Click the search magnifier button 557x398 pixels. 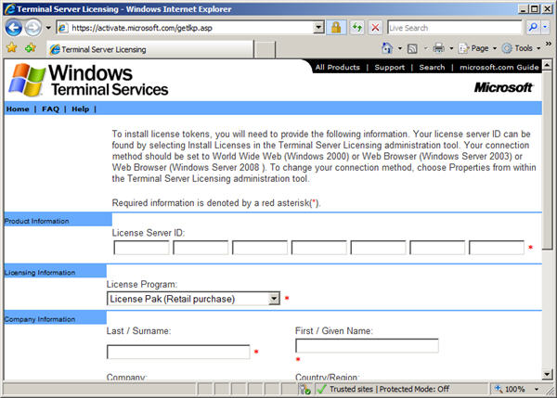click(533, 27)
